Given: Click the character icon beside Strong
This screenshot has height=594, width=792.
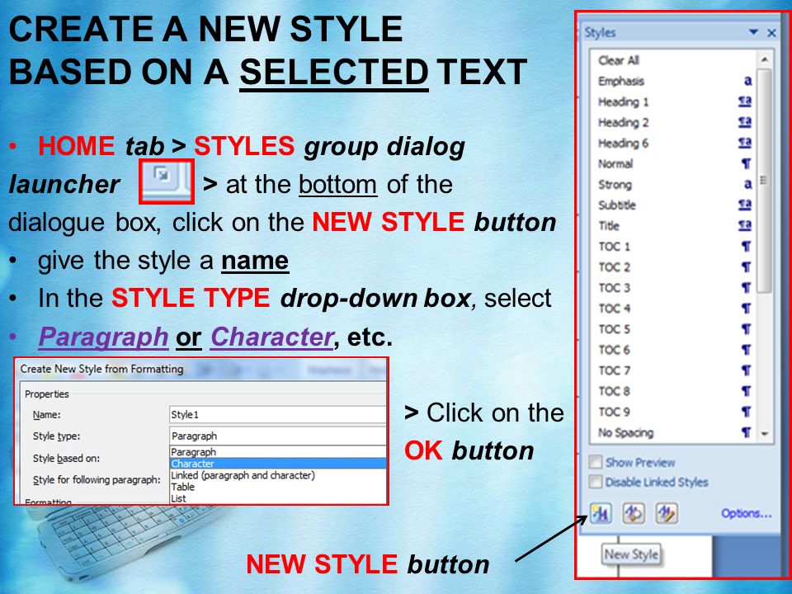Looking at the screenshot, I should tap(747, 184).
